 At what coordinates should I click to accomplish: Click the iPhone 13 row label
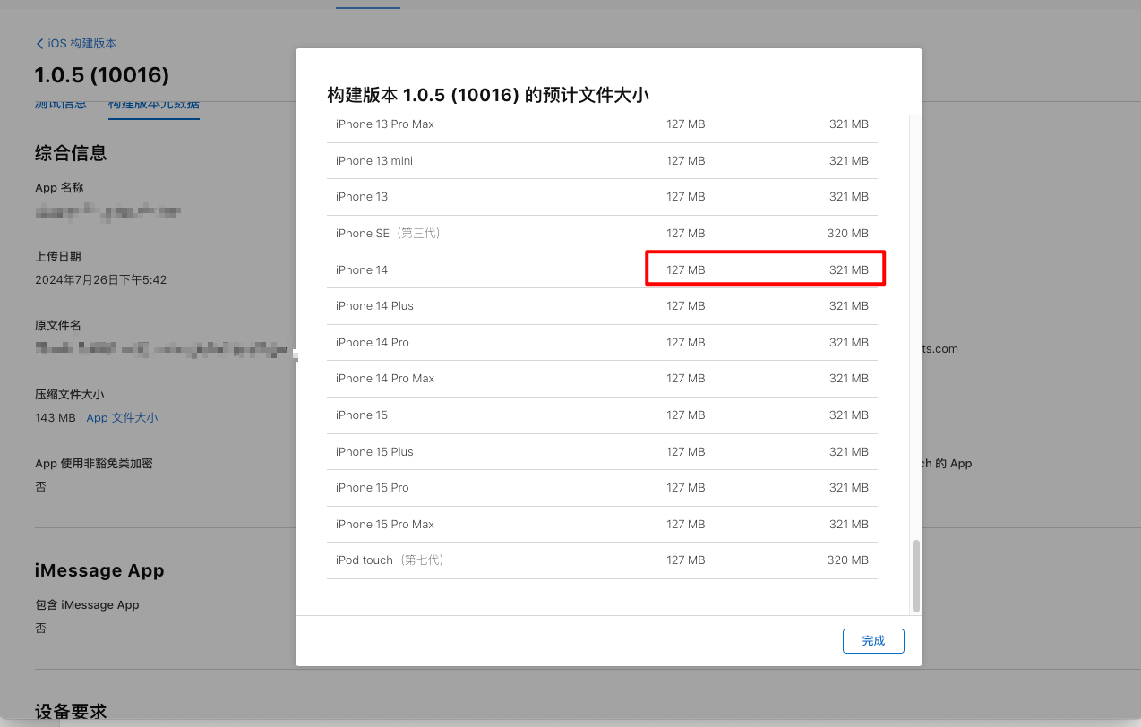tap(362, 197)
